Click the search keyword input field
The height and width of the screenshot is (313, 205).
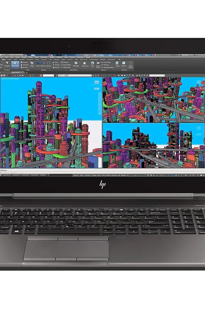[x=166, y=55]
